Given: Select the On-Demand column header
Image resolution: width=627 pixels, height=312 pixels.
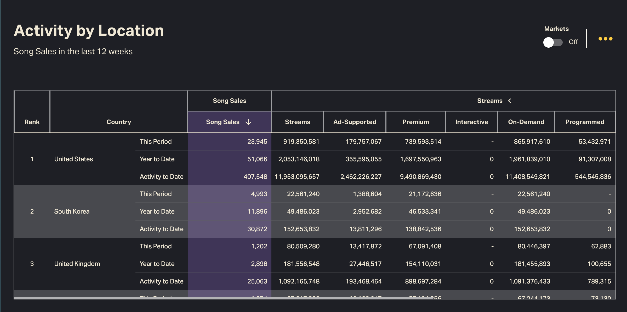Looking at the screenshot, I should coord(526,122).
